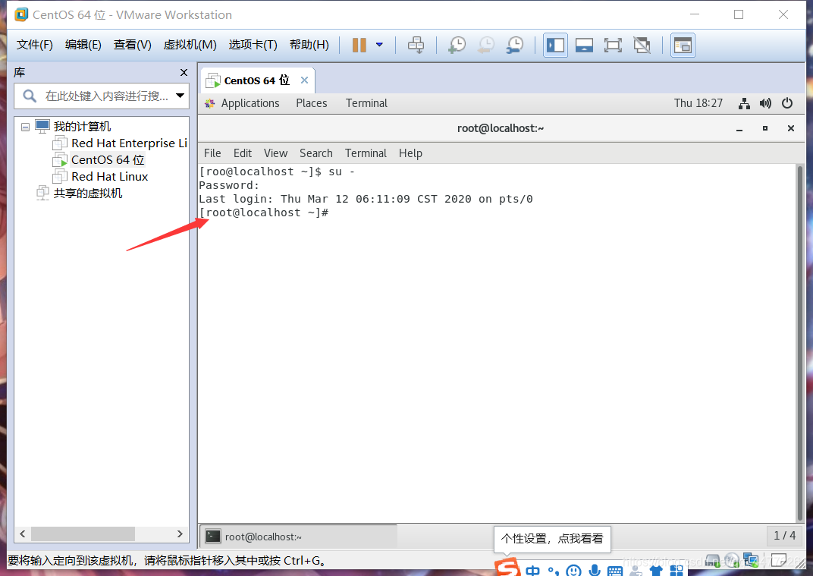Open the Sogou emoji smiley icon
This screenshot has width=813, height=576.
(573, 571)
